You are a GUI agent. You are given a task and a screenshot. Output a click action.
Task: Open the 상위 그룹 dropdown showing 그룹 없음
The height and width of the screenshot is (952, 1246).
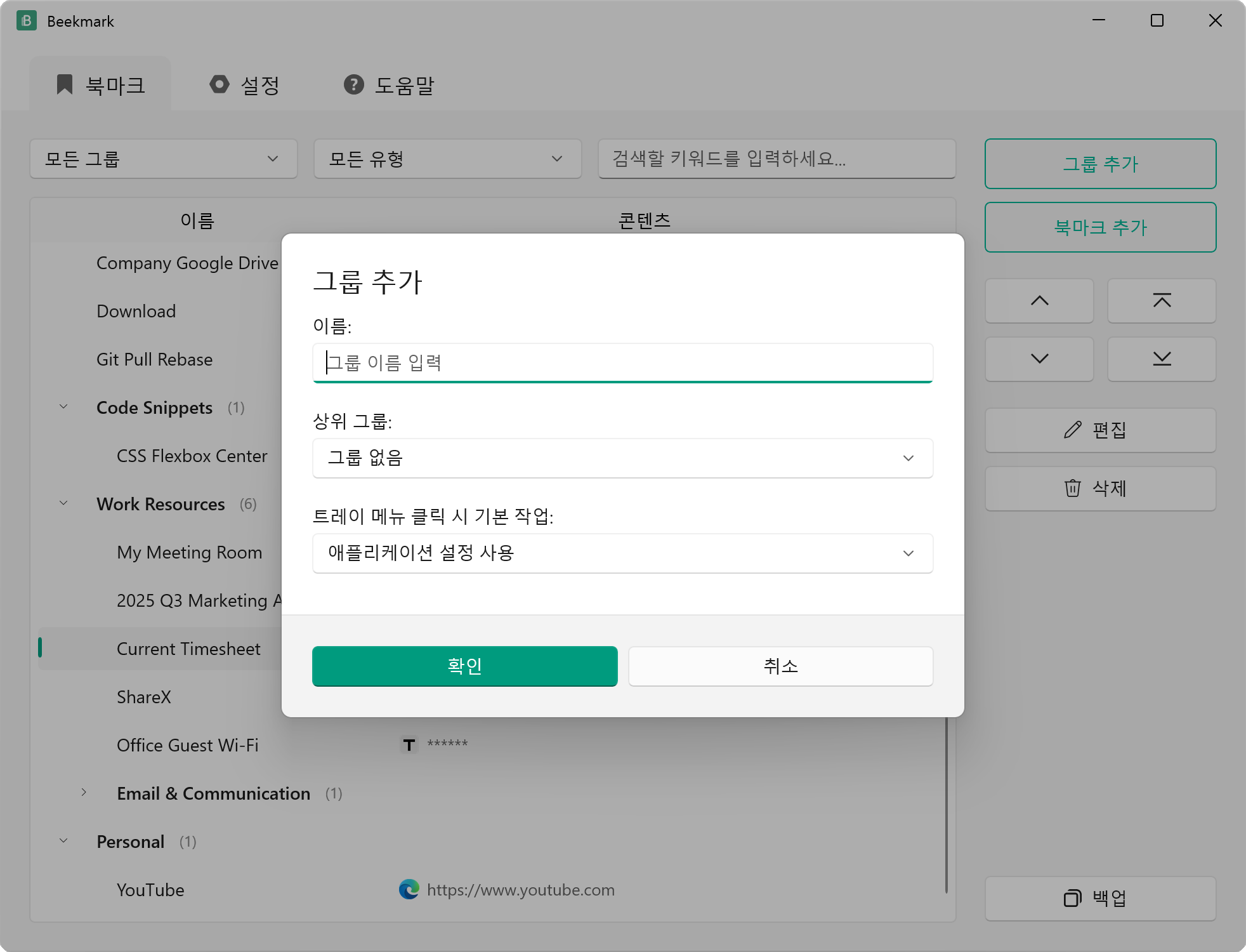(623, 458)
